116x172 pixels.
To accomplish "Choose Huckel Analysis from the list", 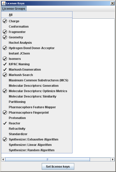I will click(x=37, y=43).
